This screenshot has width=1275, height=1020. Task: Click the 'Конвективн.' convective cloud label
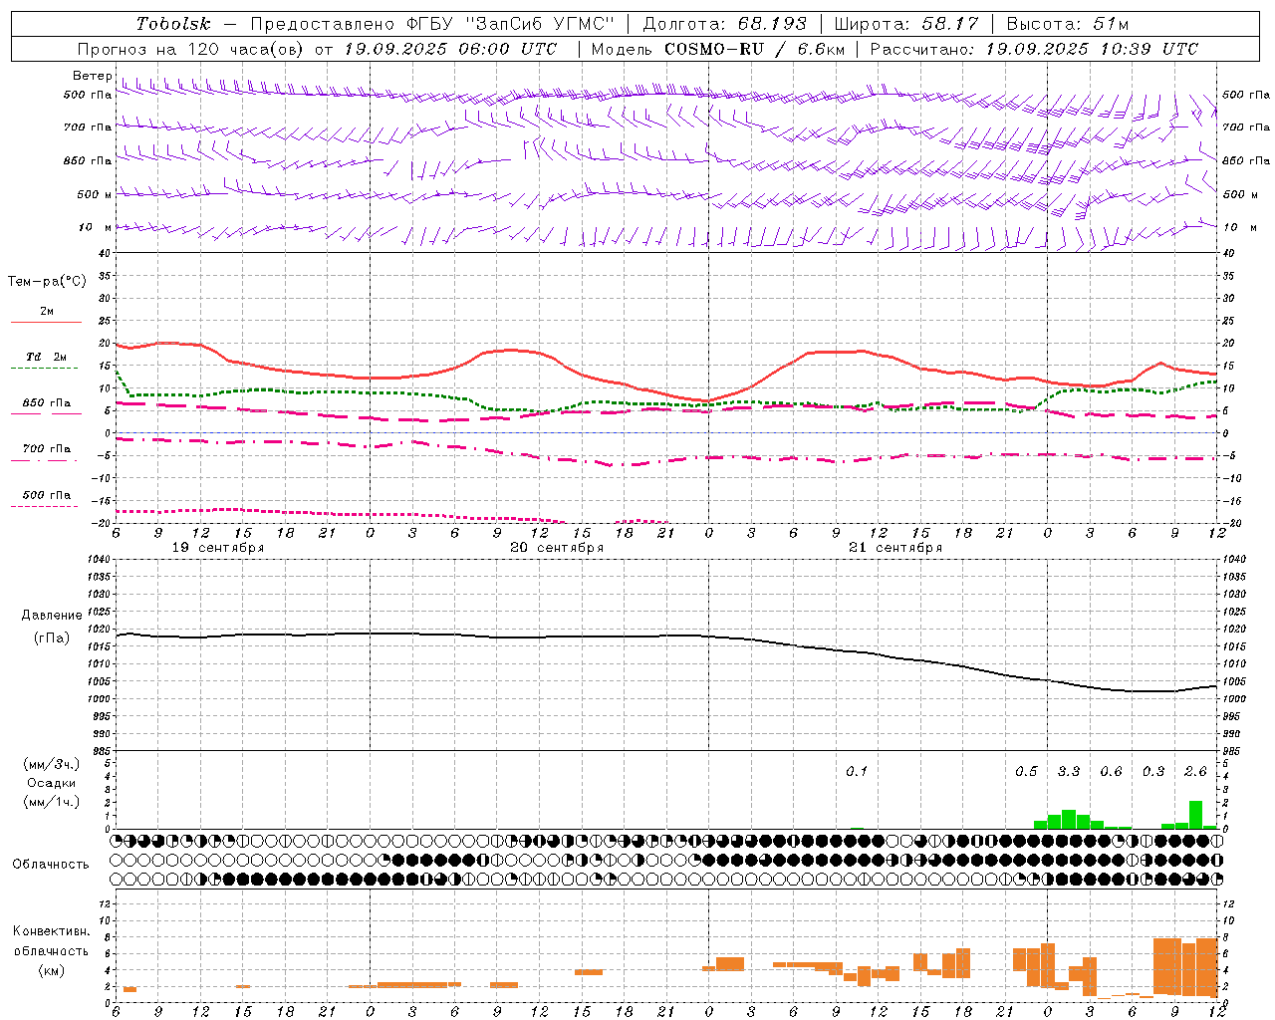pyautogui.click(x=52, y=931)
